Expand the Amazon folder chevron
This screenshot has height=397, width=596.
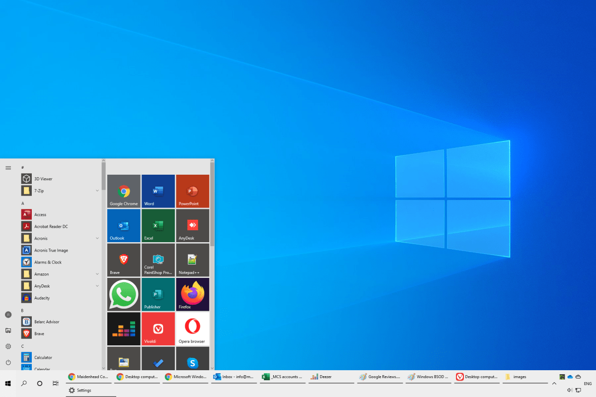pyautogui.click(x=97, y=274)
